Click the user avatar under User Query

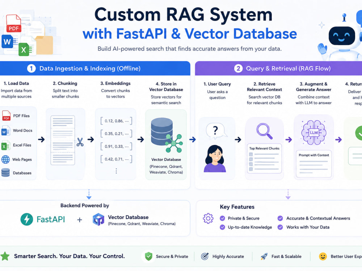[x=215, y=159]
